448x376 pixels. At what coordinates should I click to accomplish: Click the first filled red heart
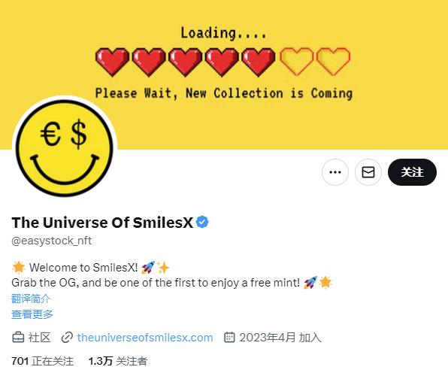pyautogui.click(x=112, y=62)
